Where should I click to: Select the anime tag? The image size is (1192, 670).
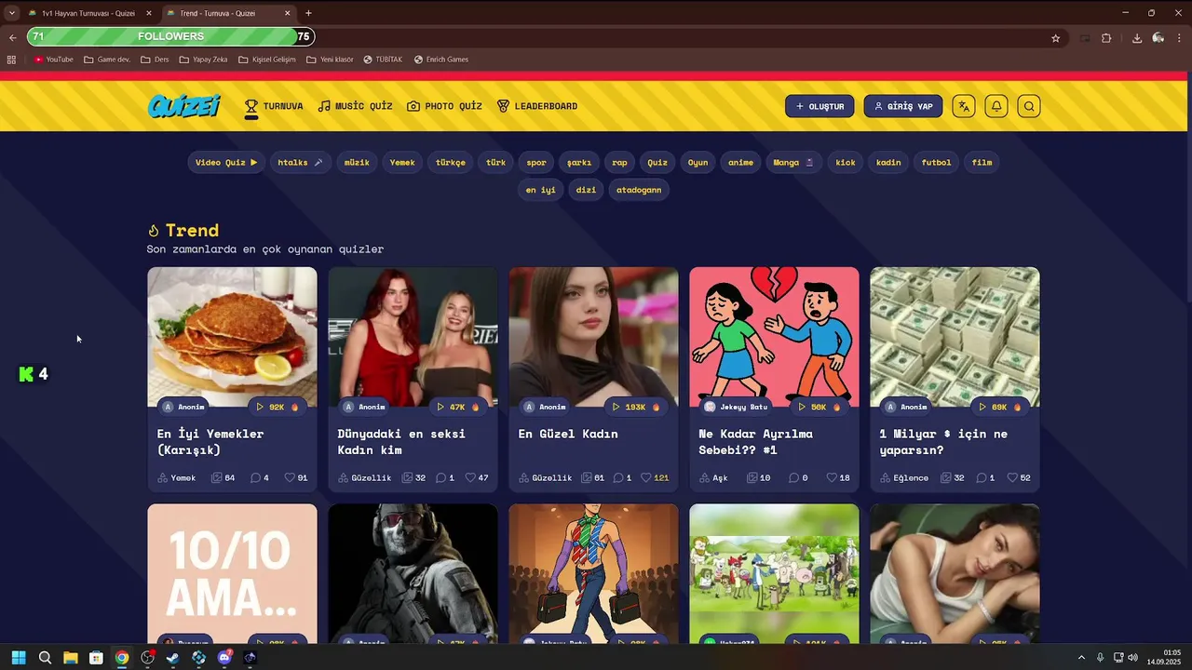(740, 162)
